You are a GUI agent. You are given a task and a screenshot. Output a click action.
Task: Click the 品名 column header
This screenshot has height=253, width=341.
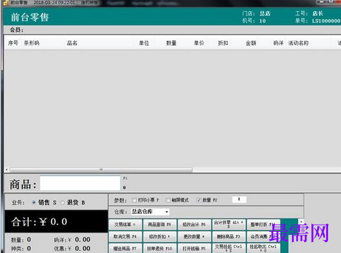(x=72, y=43)
